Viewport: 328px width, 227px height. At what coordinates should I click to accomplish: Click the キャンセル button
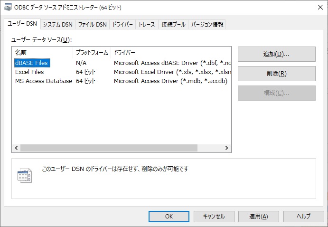click(x=214, y=217)
